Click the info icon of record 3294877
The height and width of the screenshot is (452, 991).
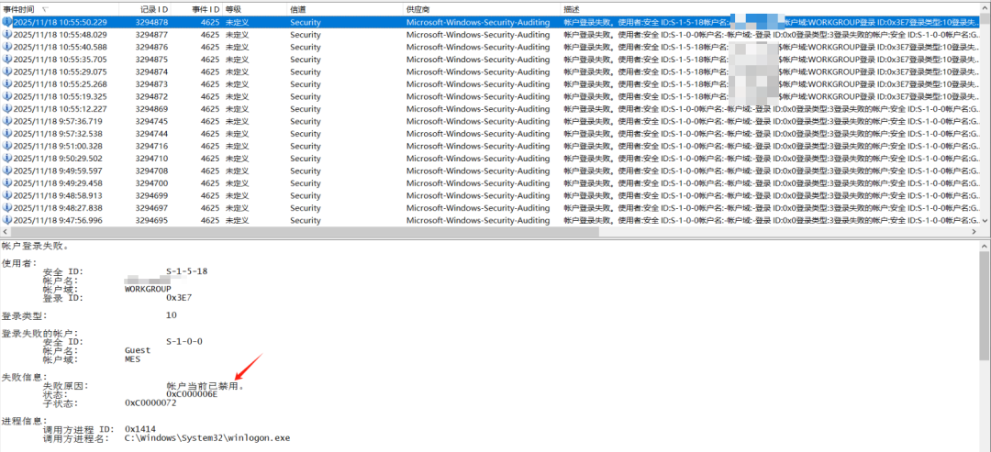pos(7,35)
